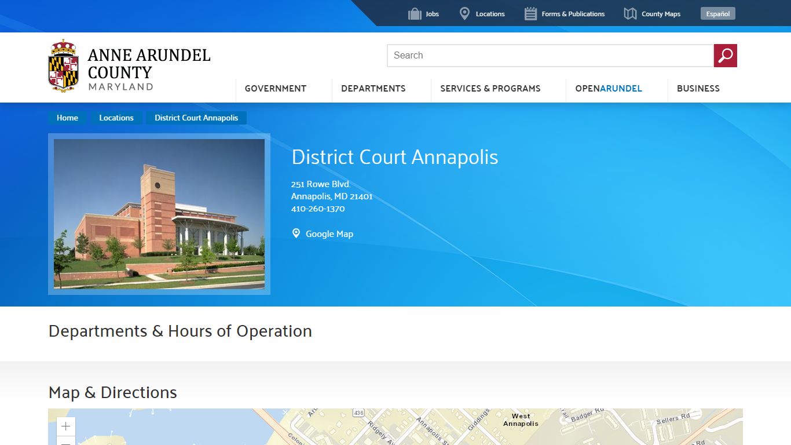Click the Jobs briefcase icon
This screenshot has height=445, width=791.
point(415,14)
